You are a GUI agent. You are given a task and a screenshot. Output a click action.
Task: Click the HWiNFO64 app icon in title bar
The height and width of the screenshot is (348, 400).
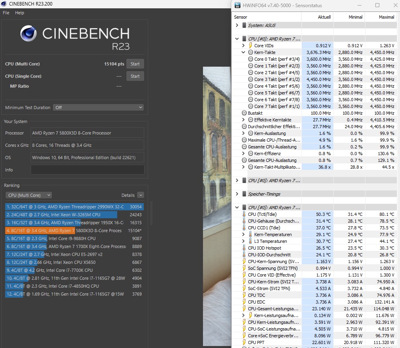click(237, 5)
